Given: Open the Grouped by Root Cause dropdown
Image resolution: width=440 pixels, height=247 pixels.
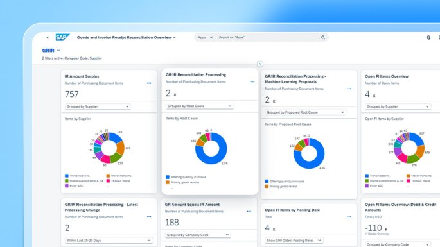Looking at the screenshot, I should 199,106.
